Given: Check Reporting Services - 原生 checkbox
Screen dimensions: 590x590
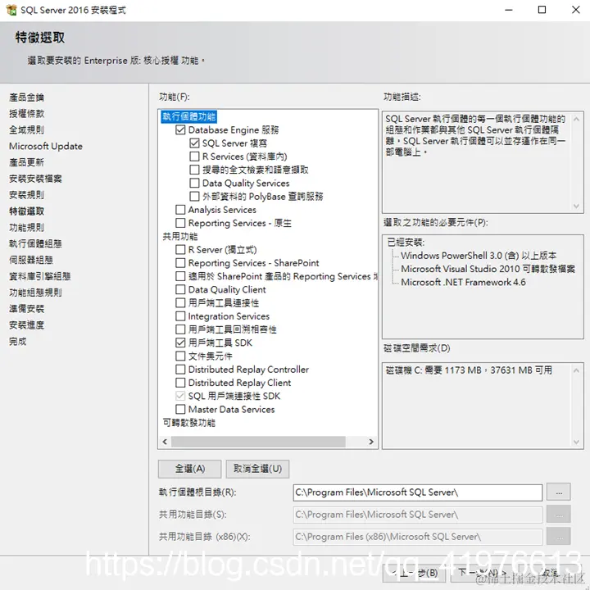Looking at the screenshot, I should click(x=180, y=223).
